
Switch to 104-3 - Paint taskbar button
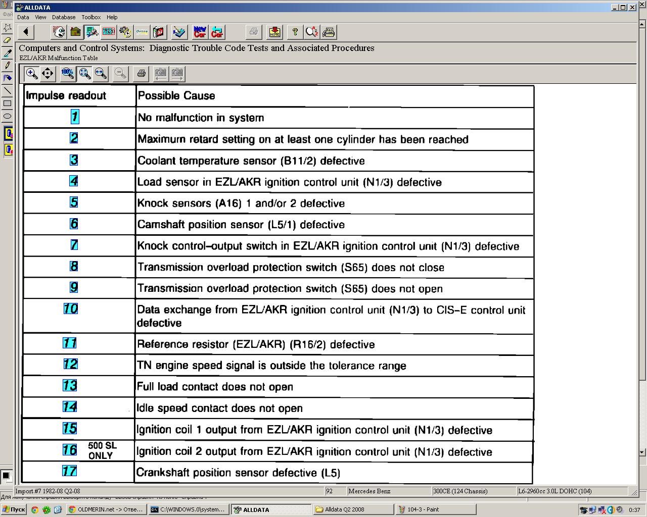click(x=435, y=509)
